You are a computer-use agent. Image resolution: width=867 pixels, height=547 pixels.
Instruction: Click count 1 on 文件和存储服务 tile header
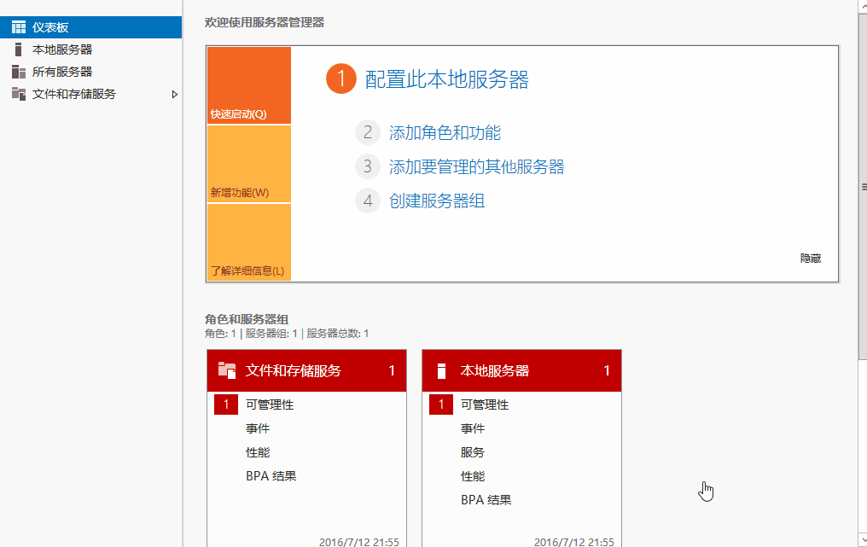point(392,370)
